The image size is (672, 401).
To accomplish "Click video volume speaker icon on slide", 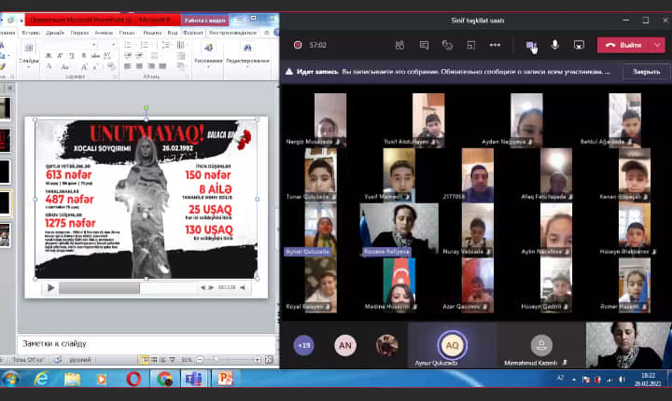I will [x=243, y=287].
